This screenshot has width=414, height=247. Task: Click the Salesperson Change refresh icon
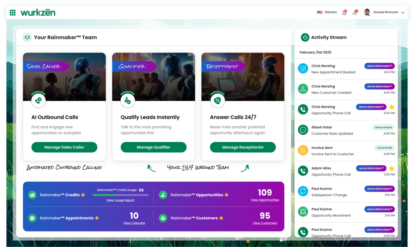[303, 191]
